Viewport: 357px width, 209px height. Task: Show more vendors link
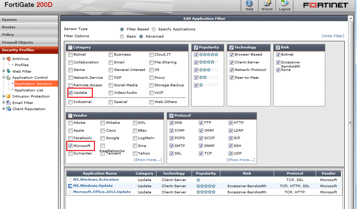point(148,160)
